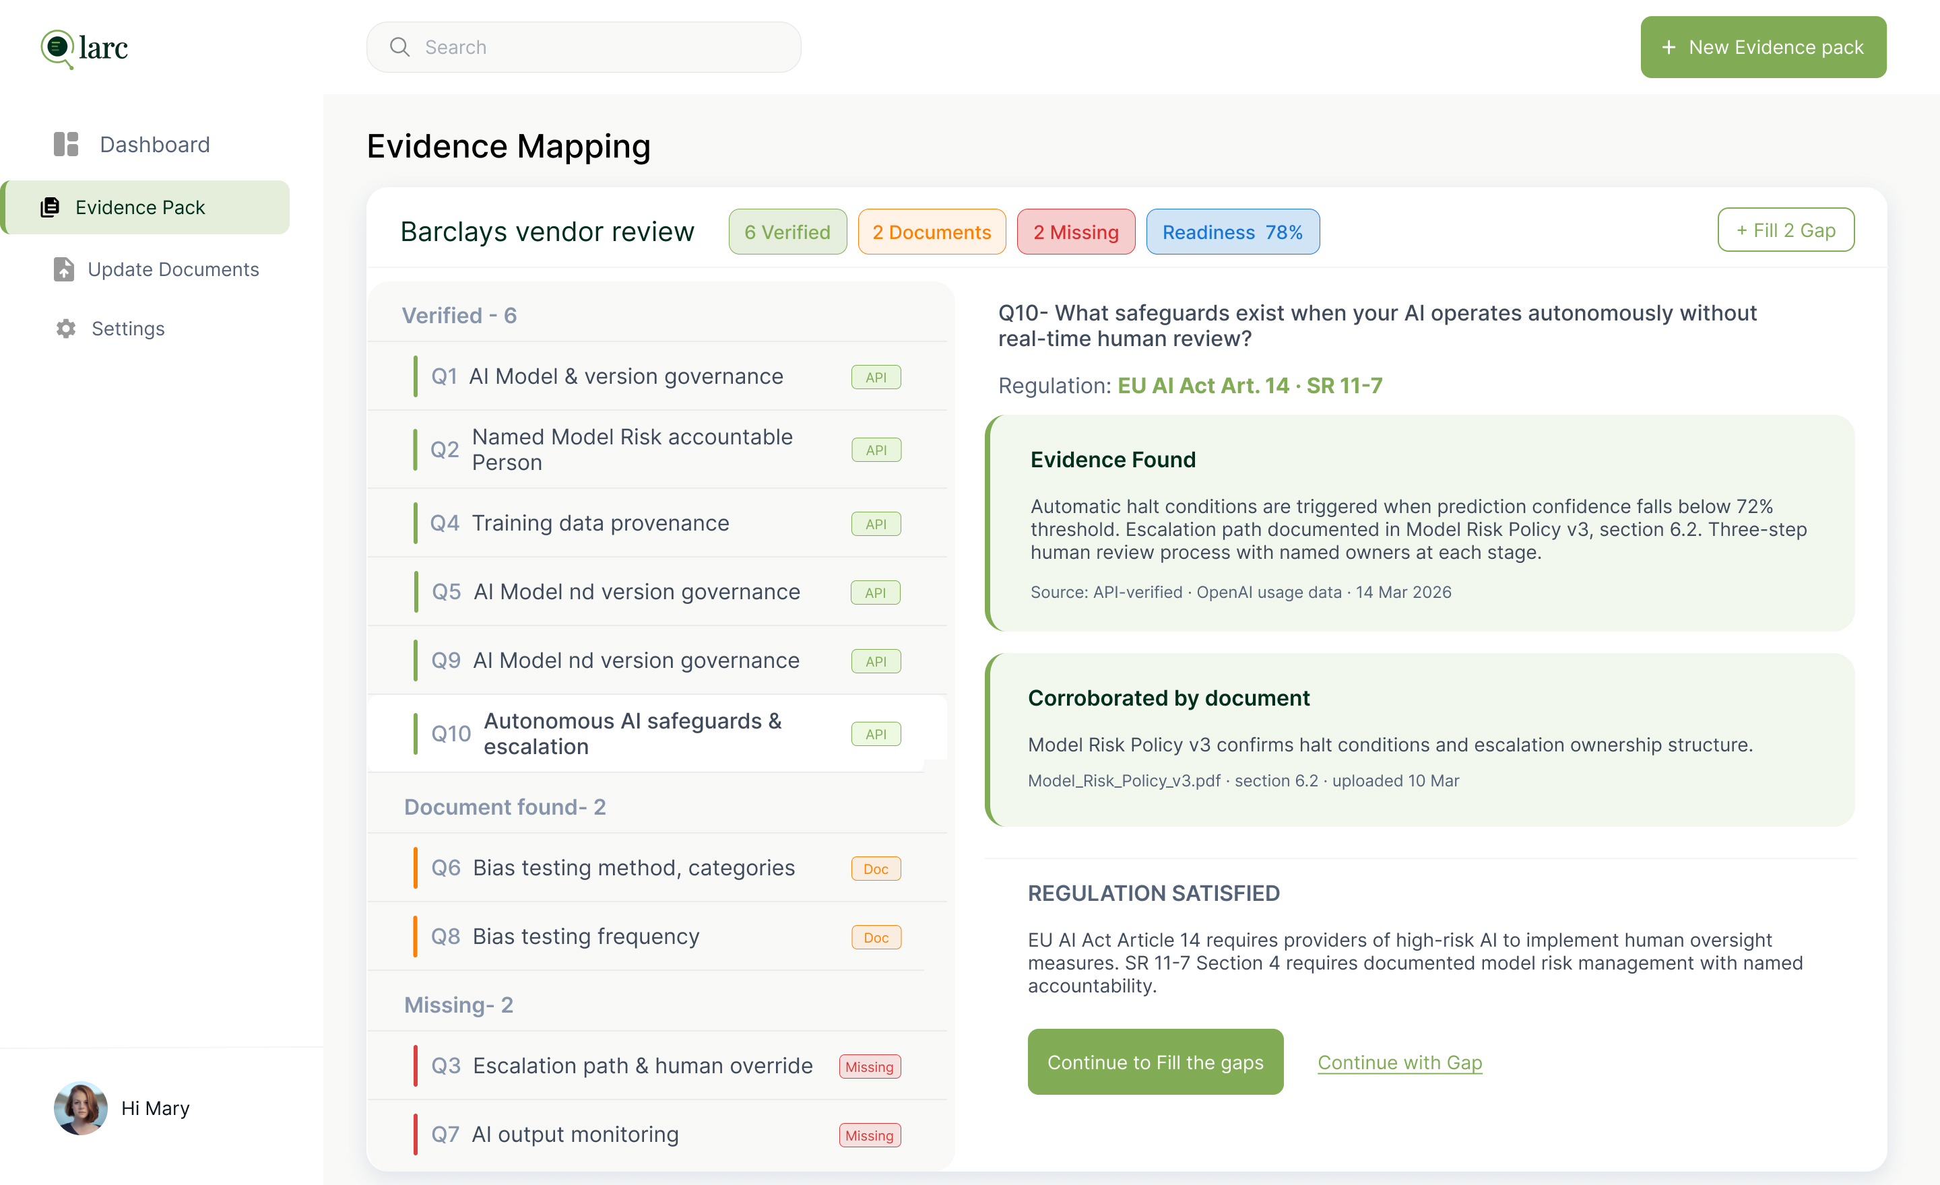Select Q7 AI output monitoring
1940x1185 pixels.
coord(657,1134)
